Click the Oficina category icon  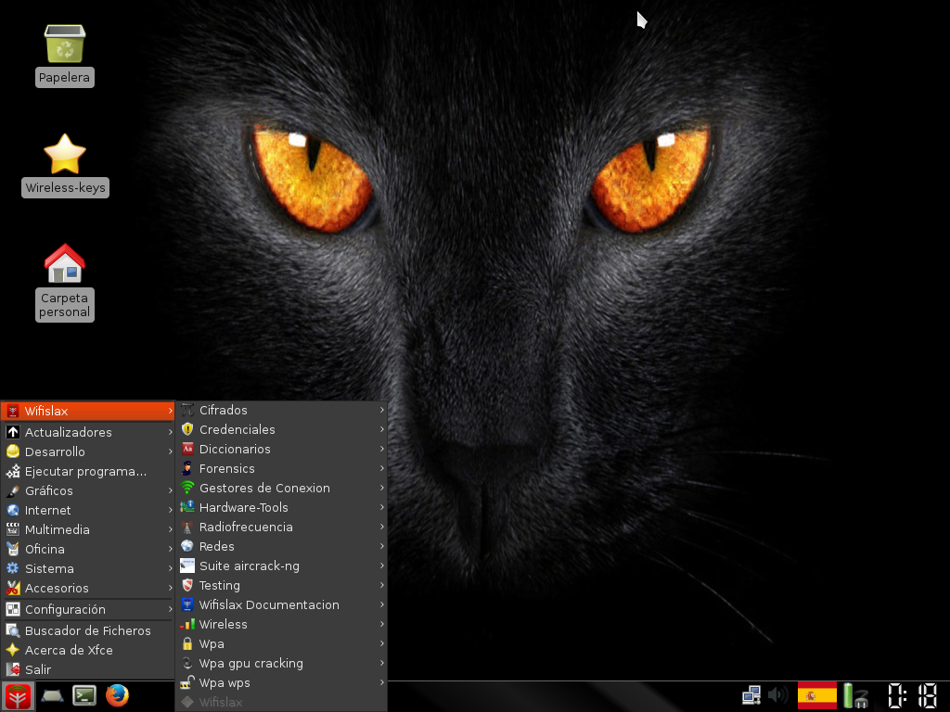[x=13, y=549]
